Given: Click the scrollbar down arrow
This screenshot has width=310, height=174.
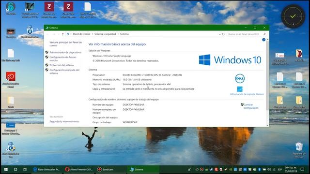Looking at the screenshot, I should tap(267, 125).
